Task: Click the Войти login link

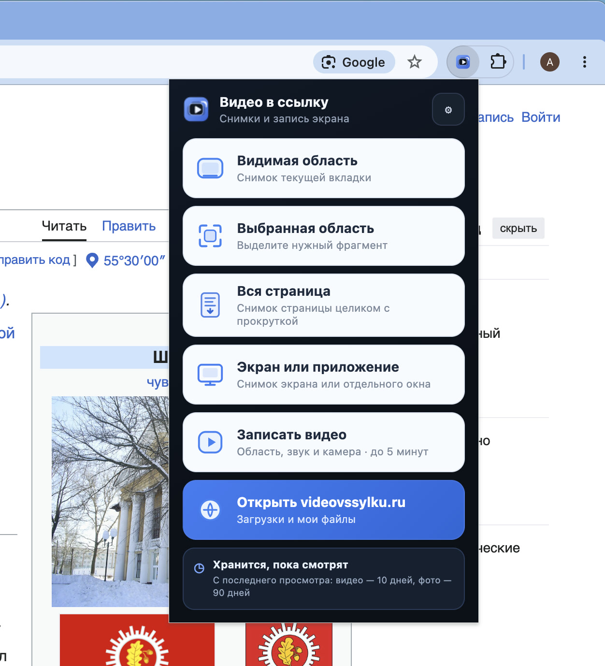Action: click(x=541, y=117)
